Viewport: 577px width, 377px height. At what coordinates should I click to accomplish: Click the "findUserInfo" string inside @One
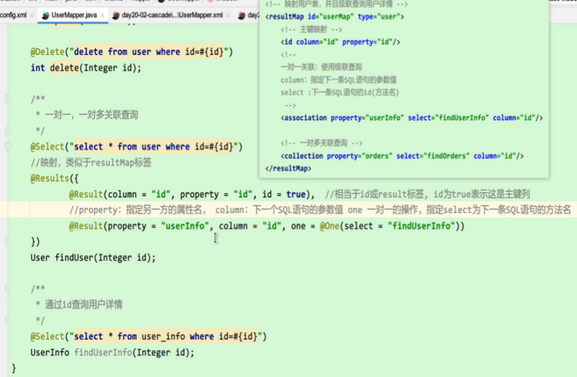click(x=421, y=226)
